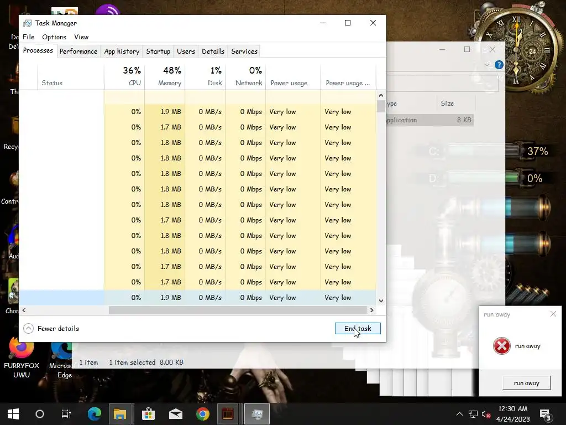The image size is (566, 425).
Task: Switch to the Performance tab
Action: coord(78,51)
